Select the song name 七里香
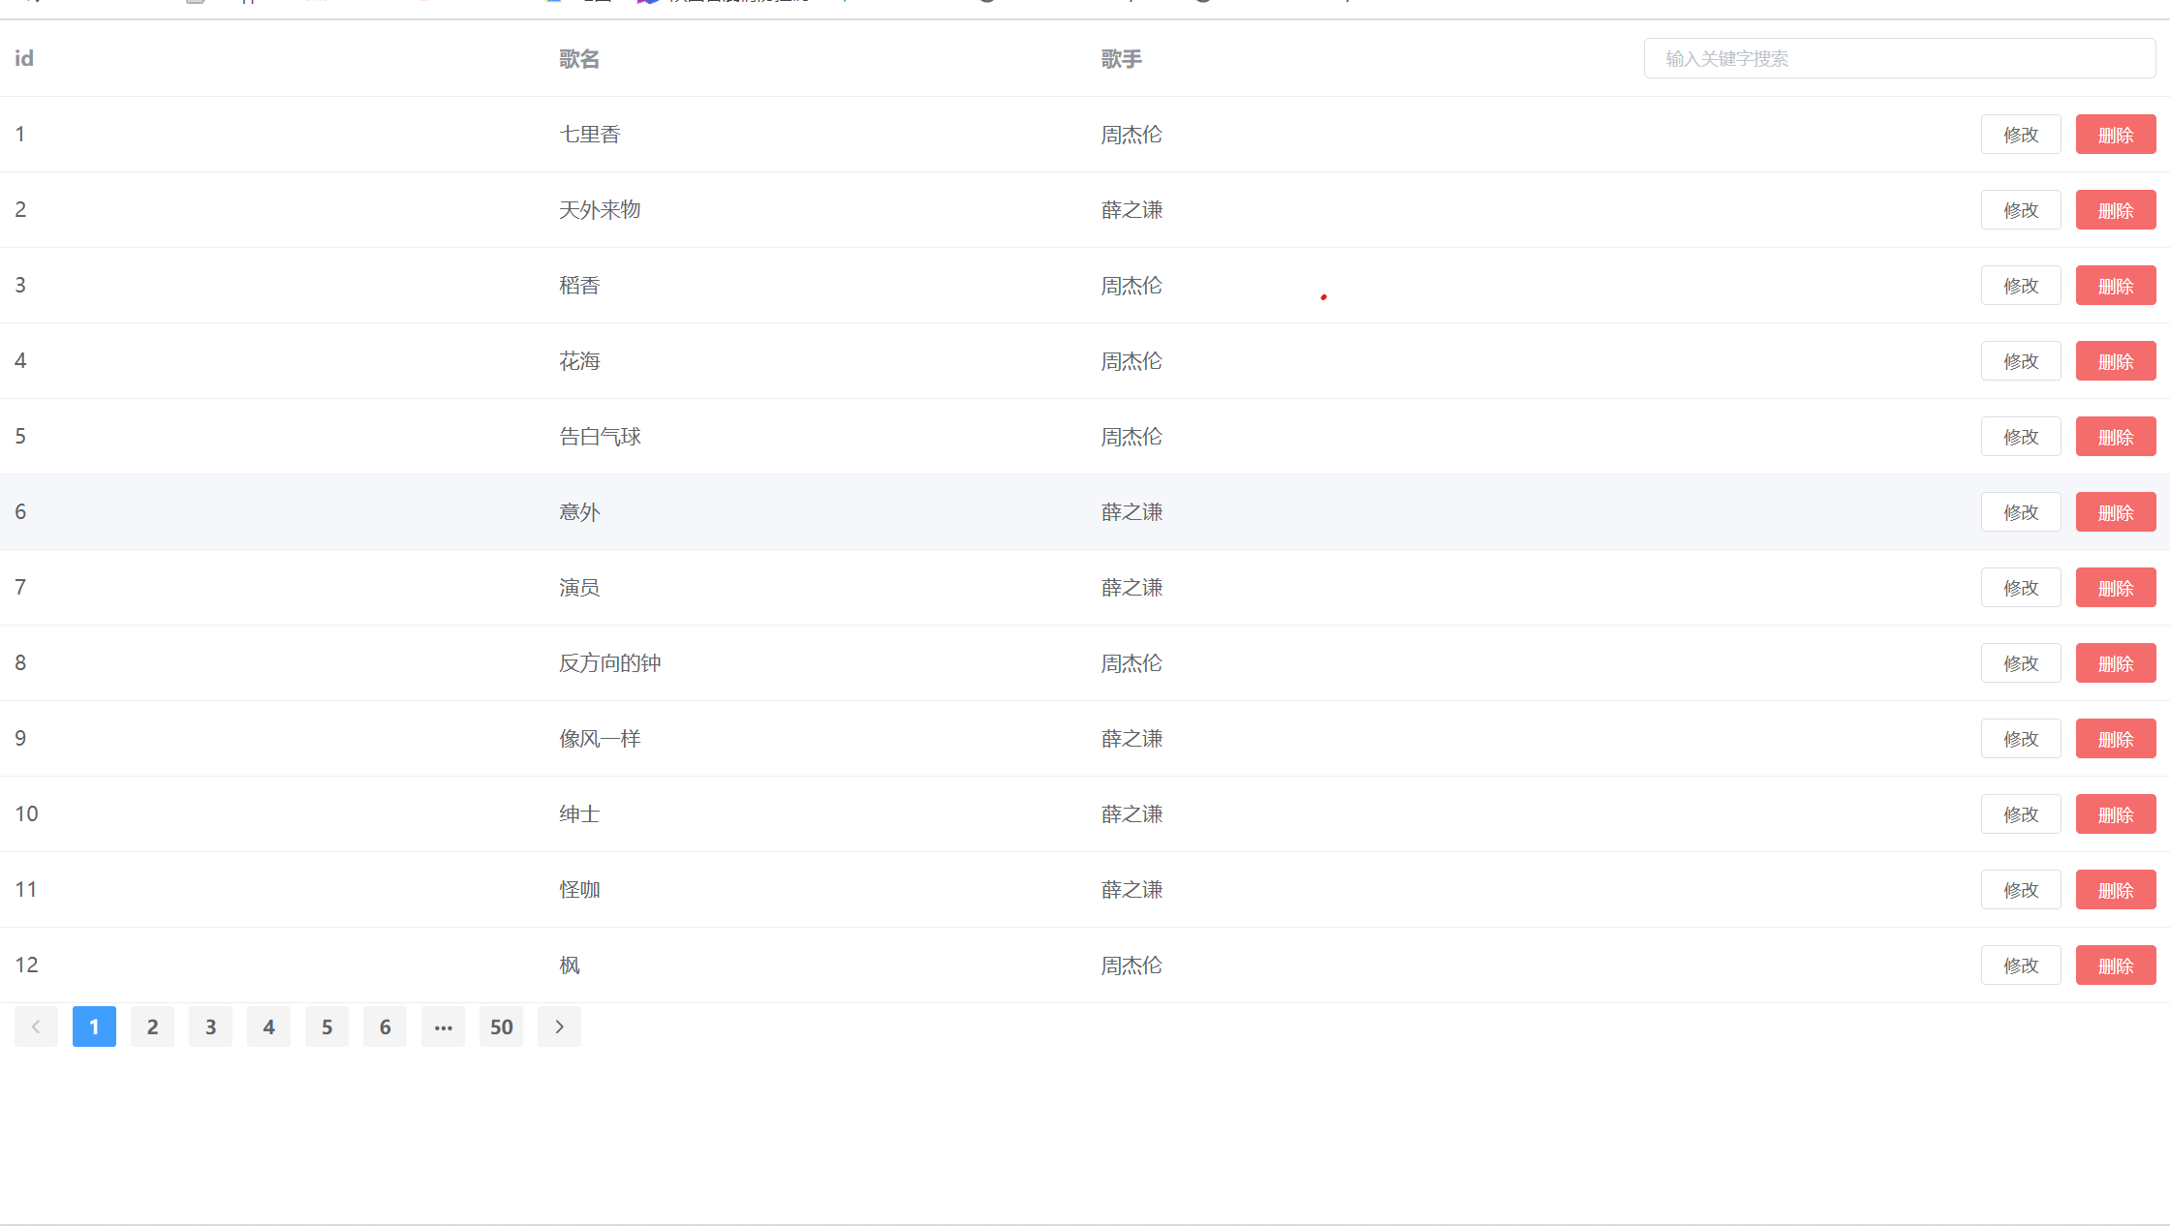The width and height of the screenshot is (2170, 1226). 589,135
